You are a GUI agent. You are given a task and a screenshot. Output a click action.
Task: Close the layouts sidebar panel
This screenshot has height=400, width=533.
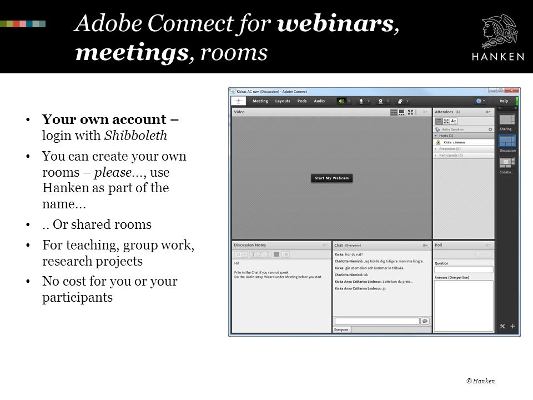[516, 108]
